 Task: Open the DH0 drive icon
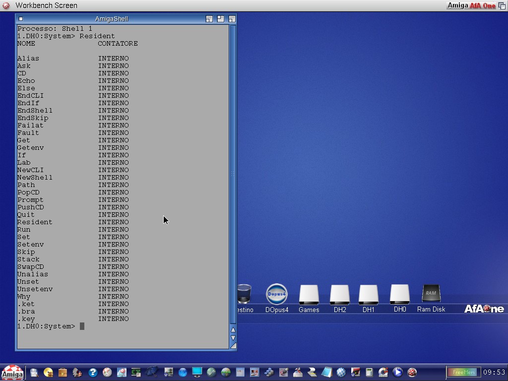pos(399,294)
